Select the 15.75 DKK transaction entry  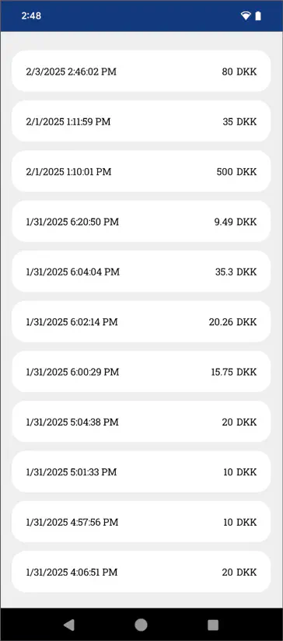point(141,372)
